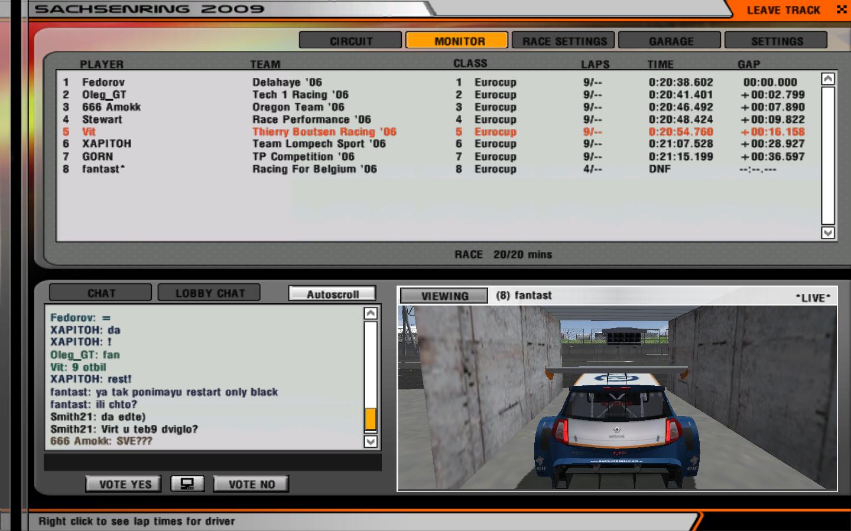Click the LAPS column header

point(595,64)
